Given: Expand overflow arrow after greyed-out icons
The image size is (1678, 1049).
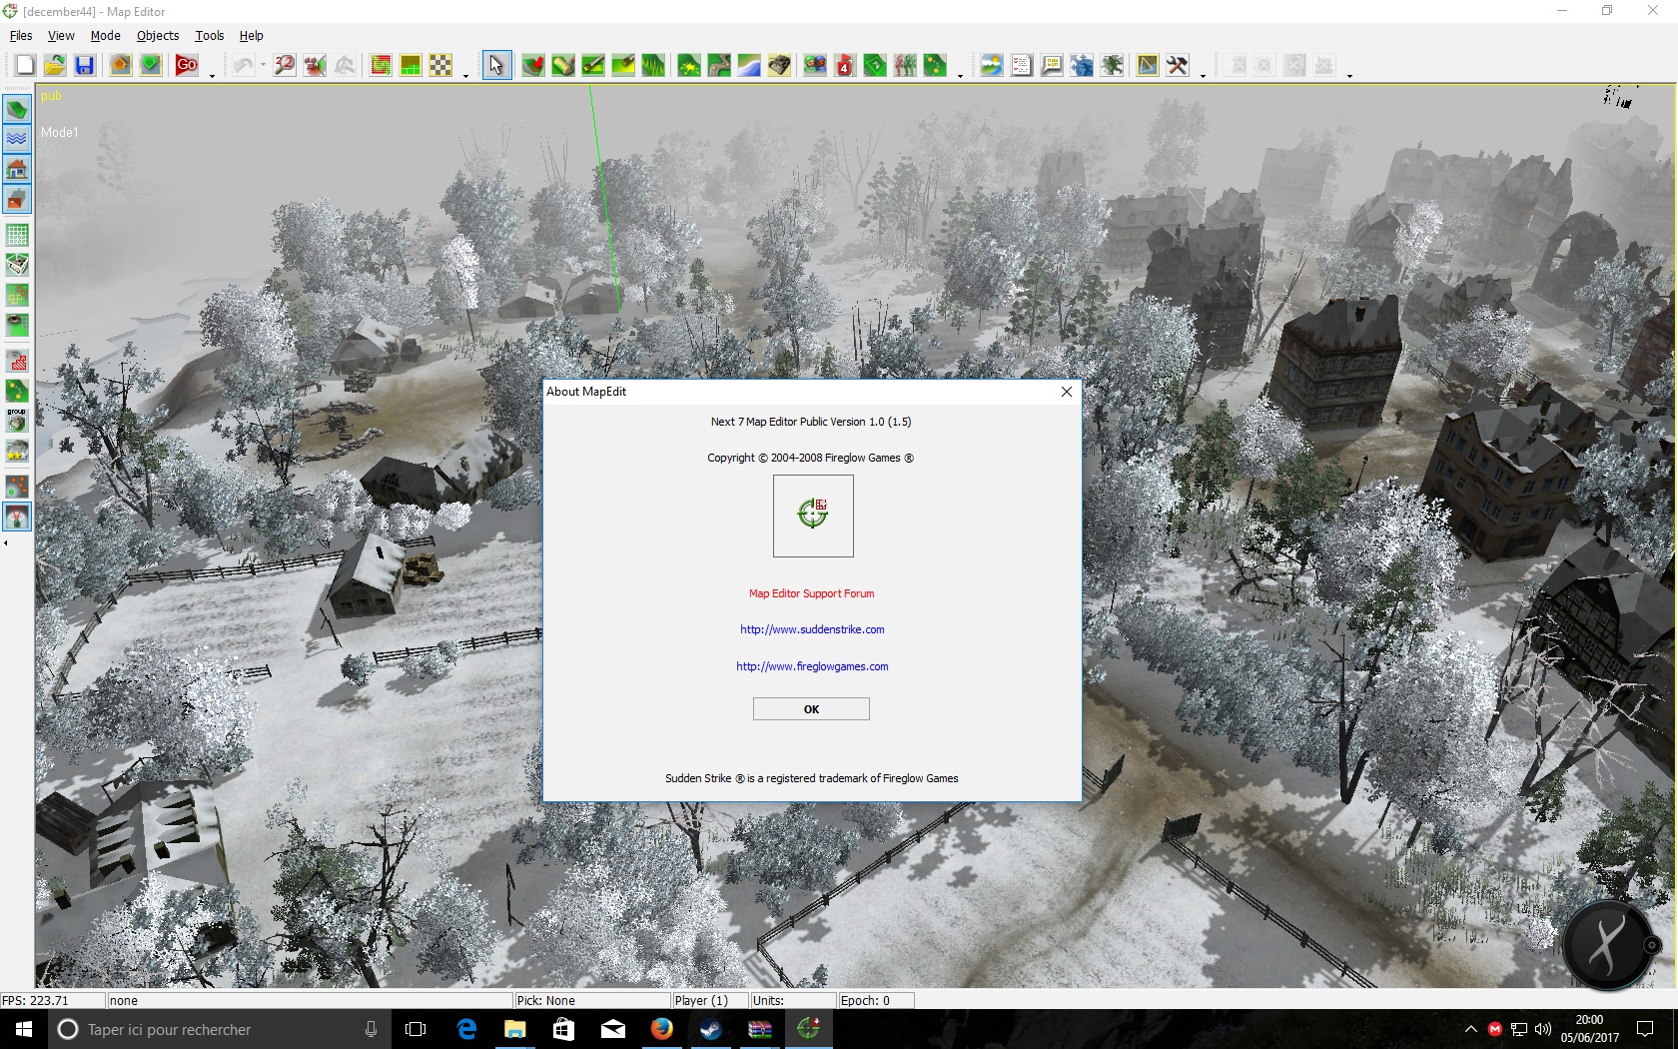Looking at the screenshot, I should pyautogui.click(x=1349, y=74).
